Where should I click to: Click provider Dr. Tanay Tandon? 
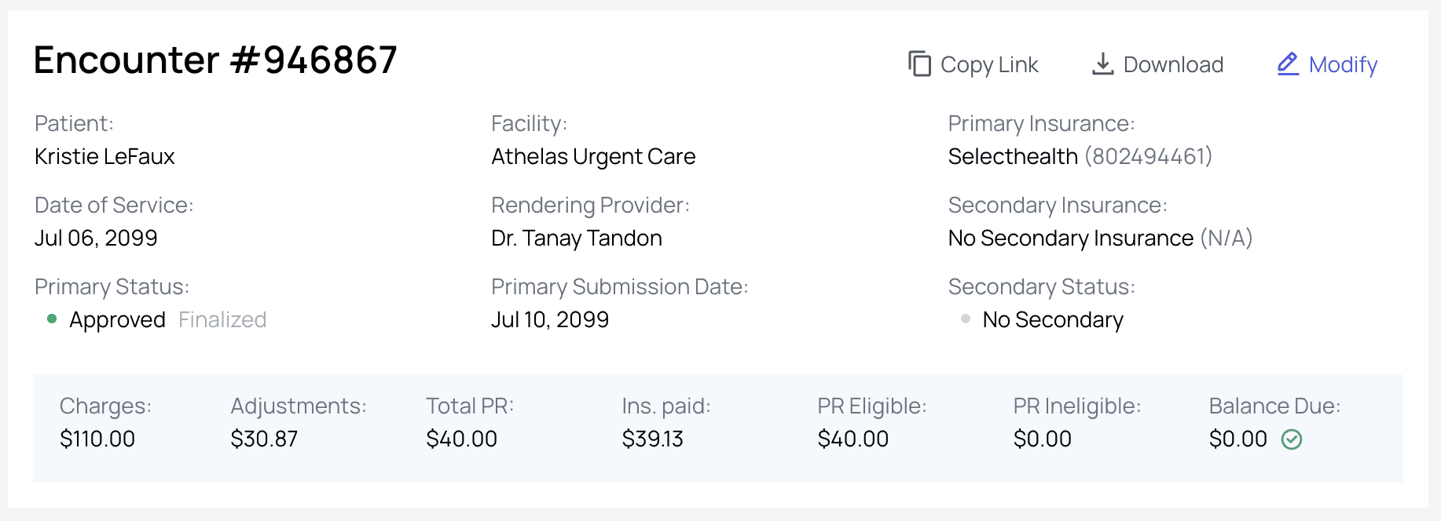(x=577, y=238)
